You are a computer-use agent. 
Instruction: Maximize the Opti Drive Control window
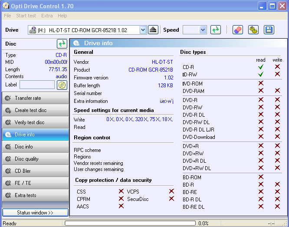tap(272, 6)
